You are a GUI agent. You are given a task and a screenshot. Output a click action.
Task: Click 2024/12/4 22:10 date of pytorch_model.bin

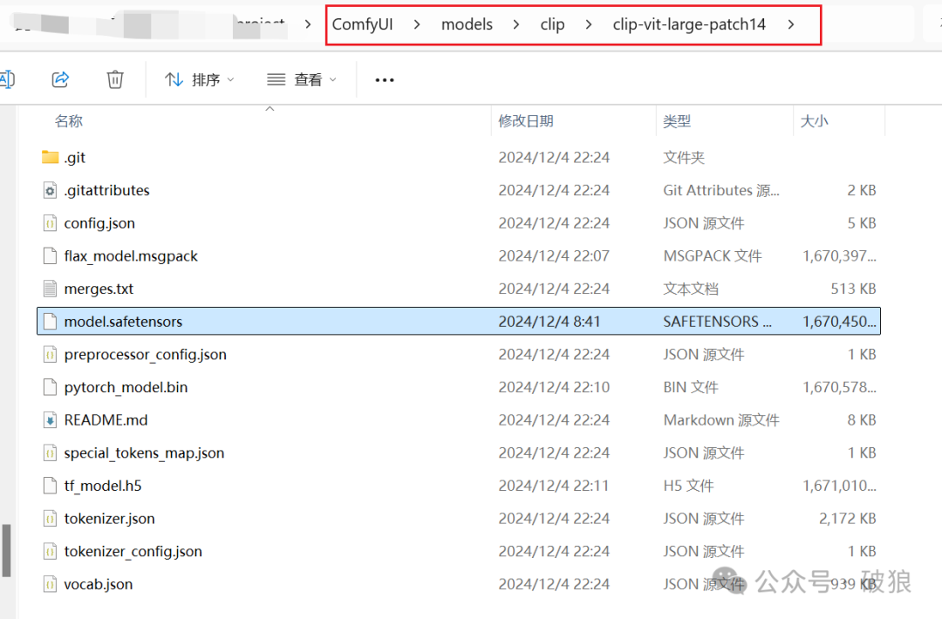(554, 388)
